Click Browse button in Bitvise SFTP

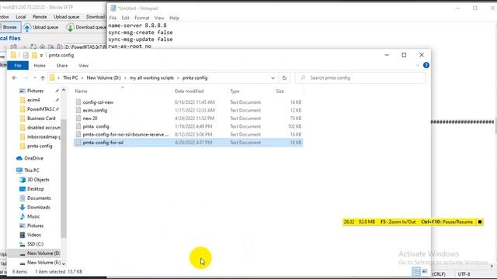coord(9,27)
